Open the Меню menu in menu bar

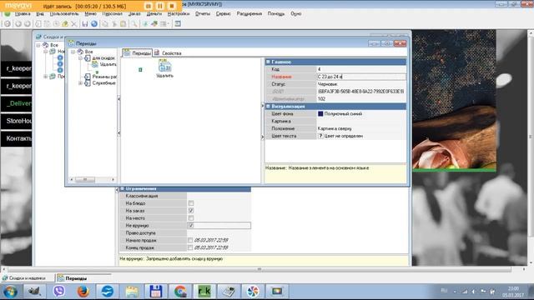point(90,13)
